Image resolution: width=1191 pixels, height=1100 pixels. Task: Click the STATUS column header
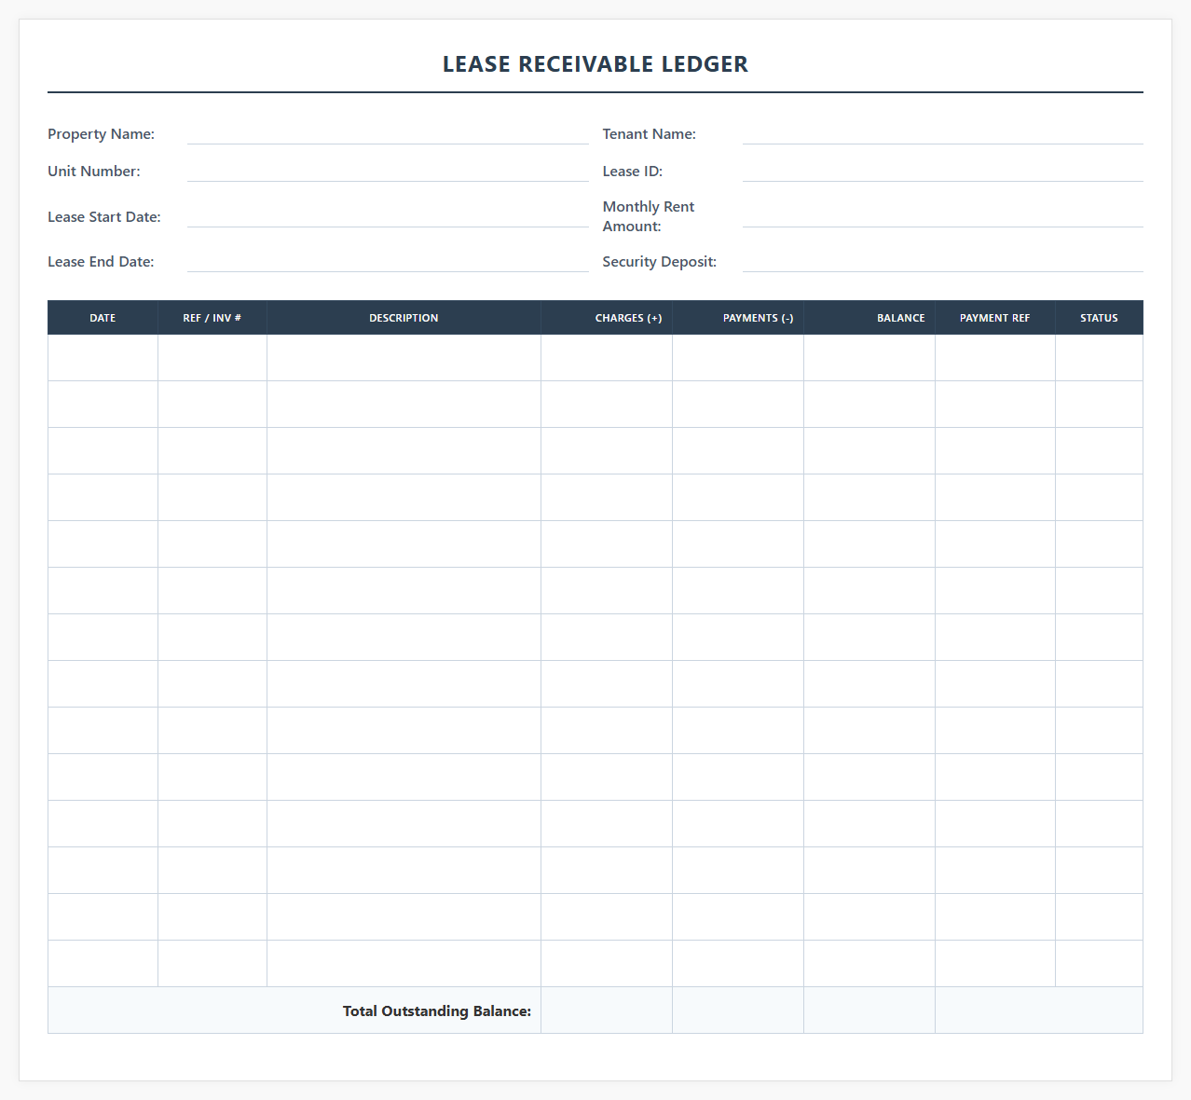click(1100, 318)
